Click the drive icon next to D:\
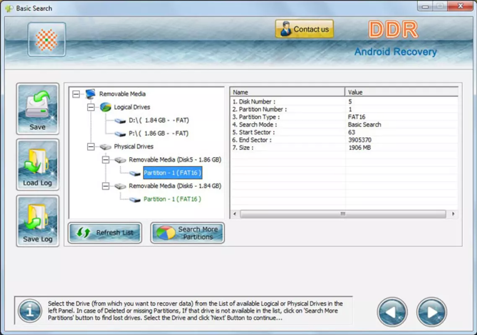The height and width of the screenshot is (335, 477). click(120, 121)
